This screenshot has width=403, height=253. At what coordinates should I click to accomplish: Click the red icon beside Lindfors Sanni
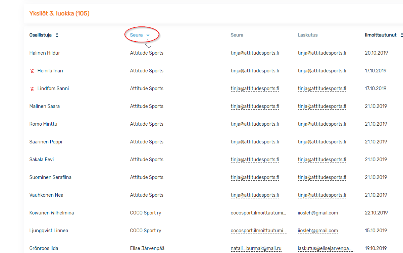32,89
